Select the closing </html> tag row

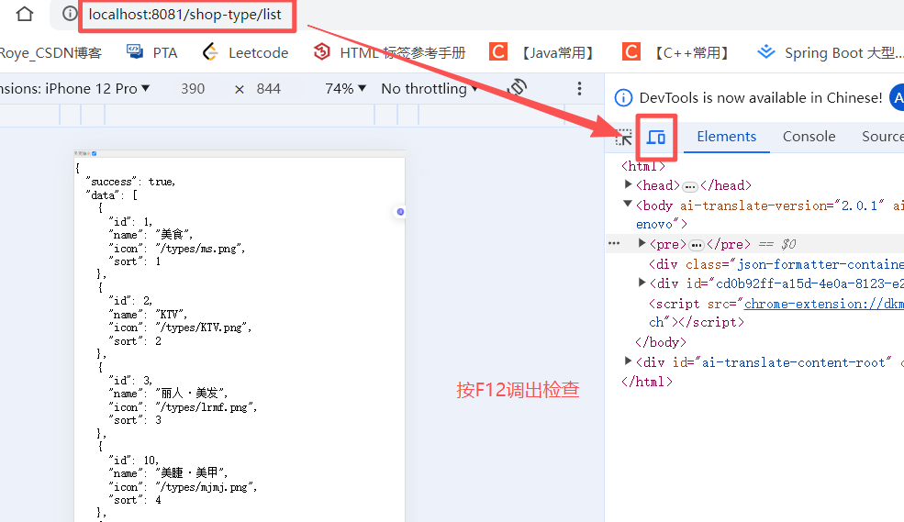coord(647,382)
